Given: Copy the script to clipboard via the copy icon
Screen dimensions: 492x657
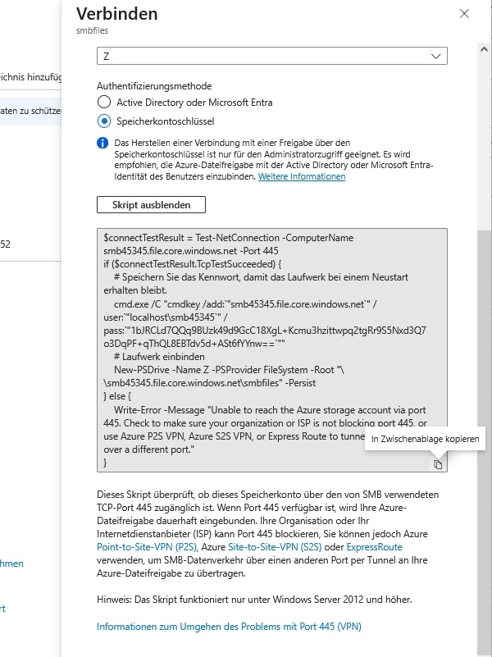Looking at the screenshot, I should point(438,464).
